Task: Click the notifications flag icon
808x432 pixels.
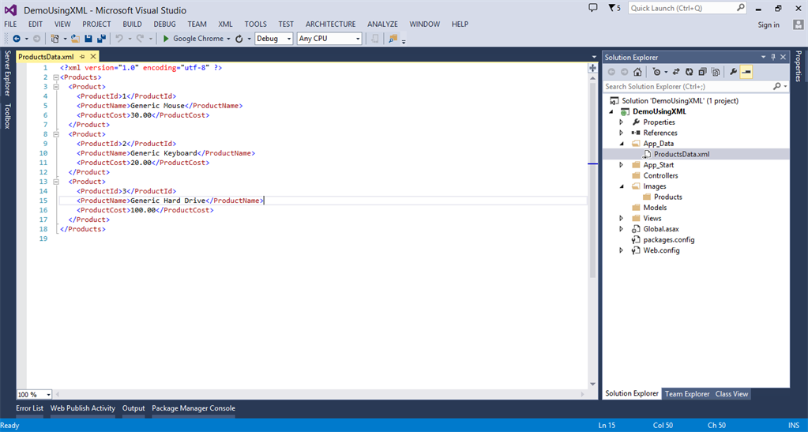Action: point(614,8)
